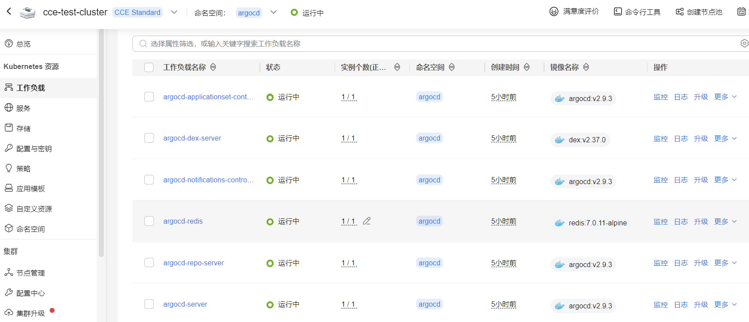Screen dimensions: 749x322
Task: Focus the workload search filter field
Action: [440, 43]
